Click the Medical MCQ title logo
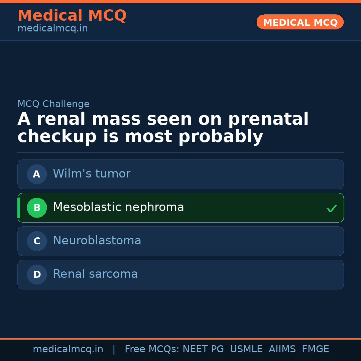This screenshot has height=361, width=361. coord(72,16)
